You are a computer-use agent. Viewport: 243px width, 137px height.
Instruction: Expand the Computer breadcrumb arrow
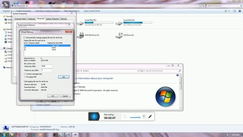point(27,6)
